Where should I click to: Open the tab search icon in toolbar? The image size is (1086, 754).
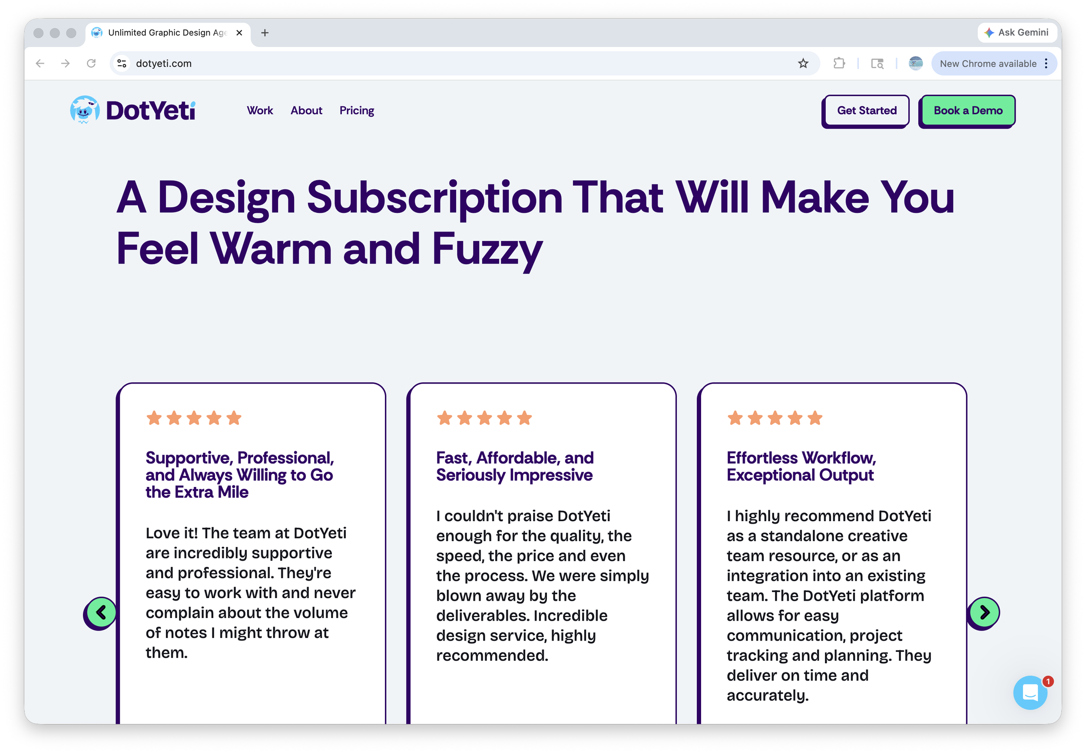[877, 63]
